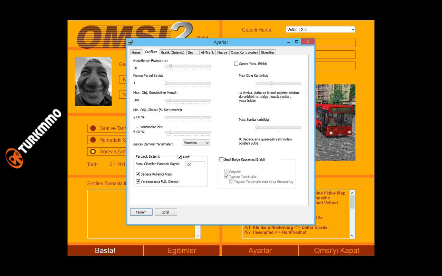This screenshot has width=442, height=276.
Task: Click the map description scroll-up arrow
Action: point(352,193)
